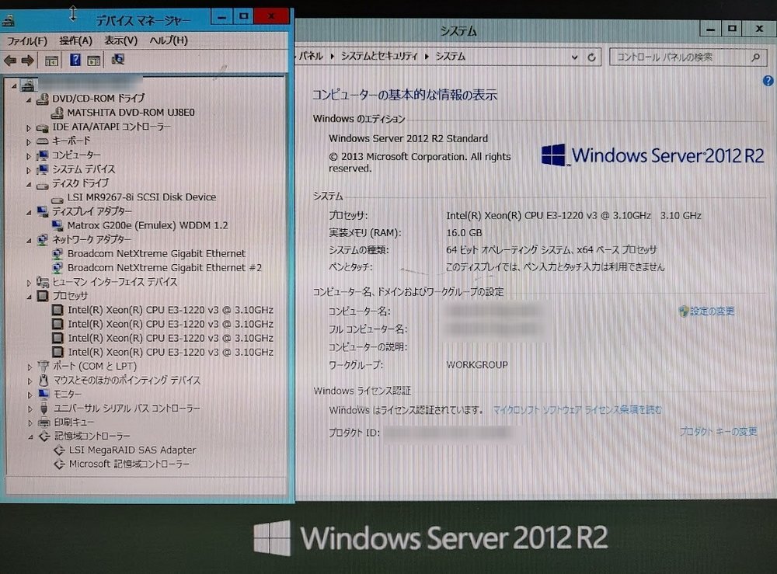Select the LSI MR9267-8i SCSI Disk Device

pos(141,197)
